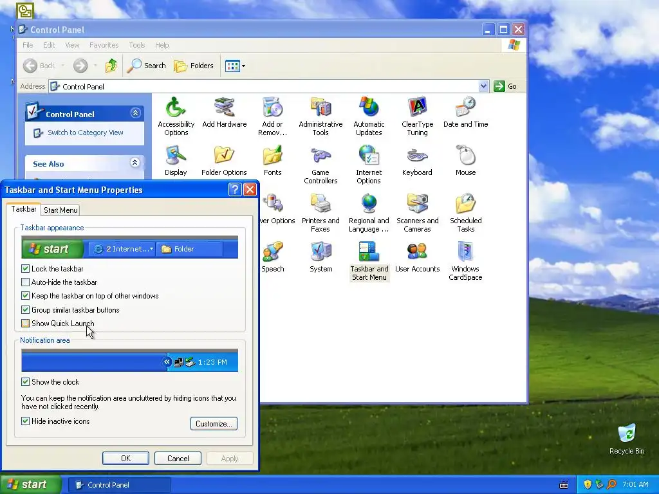Open Automatic Updates icon
The width and height of the screenshot is (659, 494).
click(x=369, y=116)
